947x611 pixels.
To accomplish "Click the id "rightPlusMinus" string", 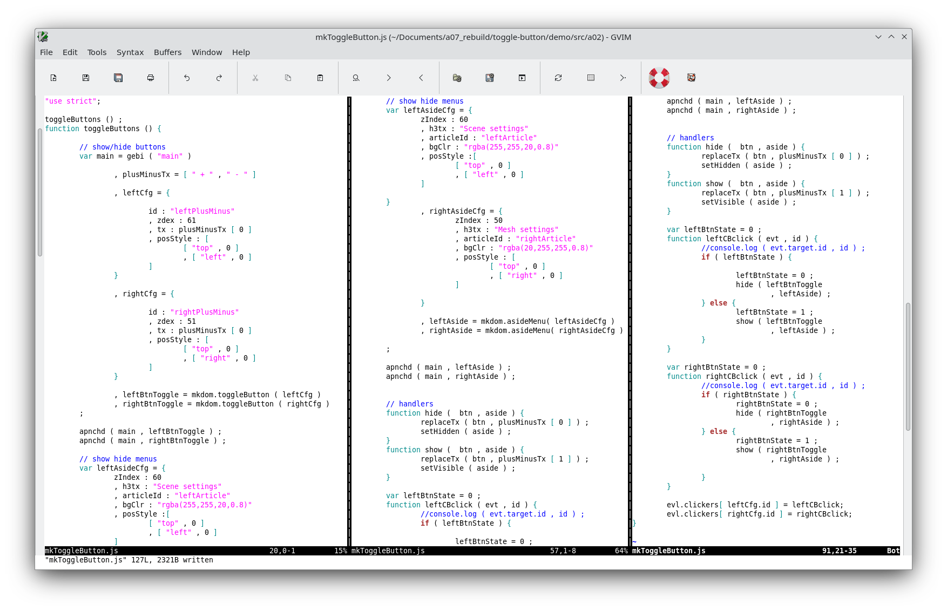I will (x=205, y=312).
